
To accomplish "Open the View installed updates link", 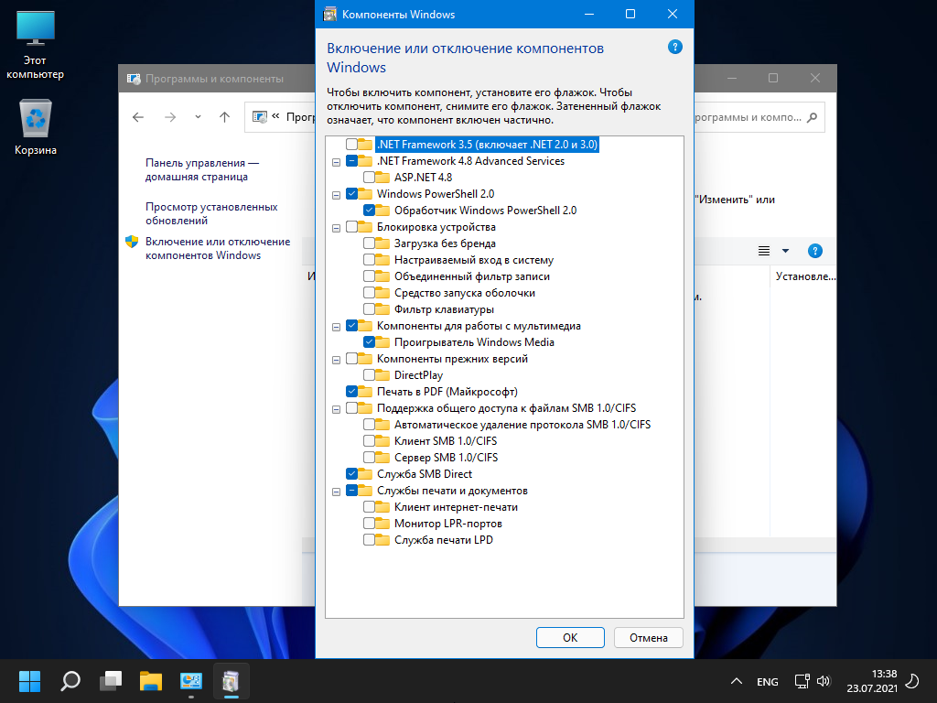I will [x=210, y=213].
